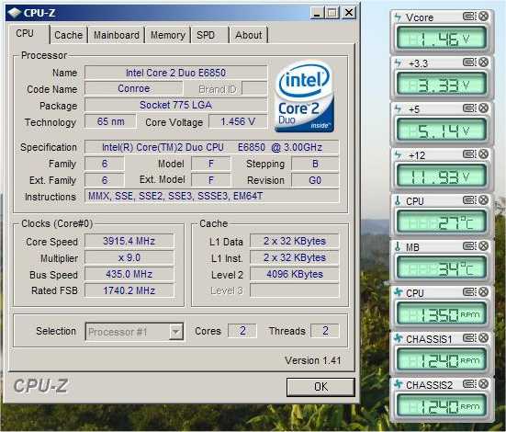
Task: Close the CHASSIS2 fan gadget
Action: (x=483, y=384)
